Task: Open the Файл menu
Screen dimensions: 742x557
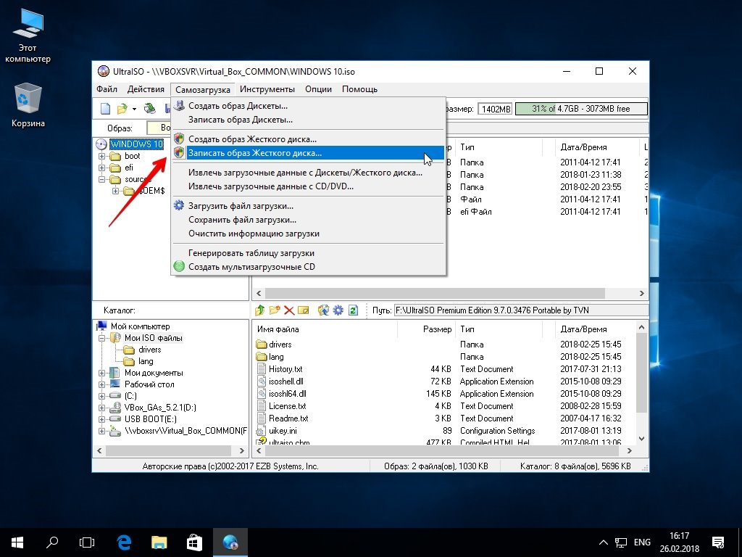Action: 107,89
